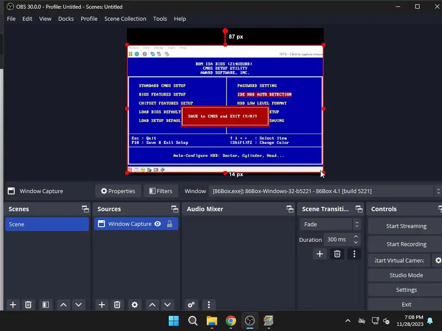
Task: Decrease transition duration with down arrow
Action: pos(356,242)
